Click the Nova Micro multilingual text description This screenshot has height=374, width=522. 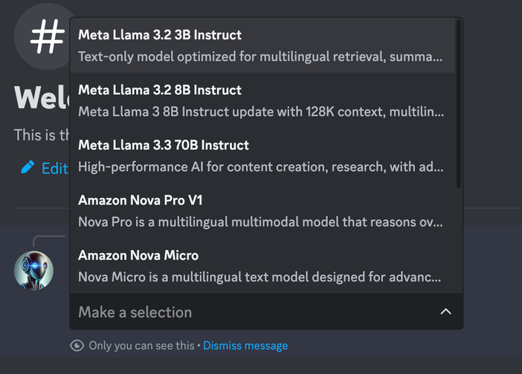click(260, 277)
